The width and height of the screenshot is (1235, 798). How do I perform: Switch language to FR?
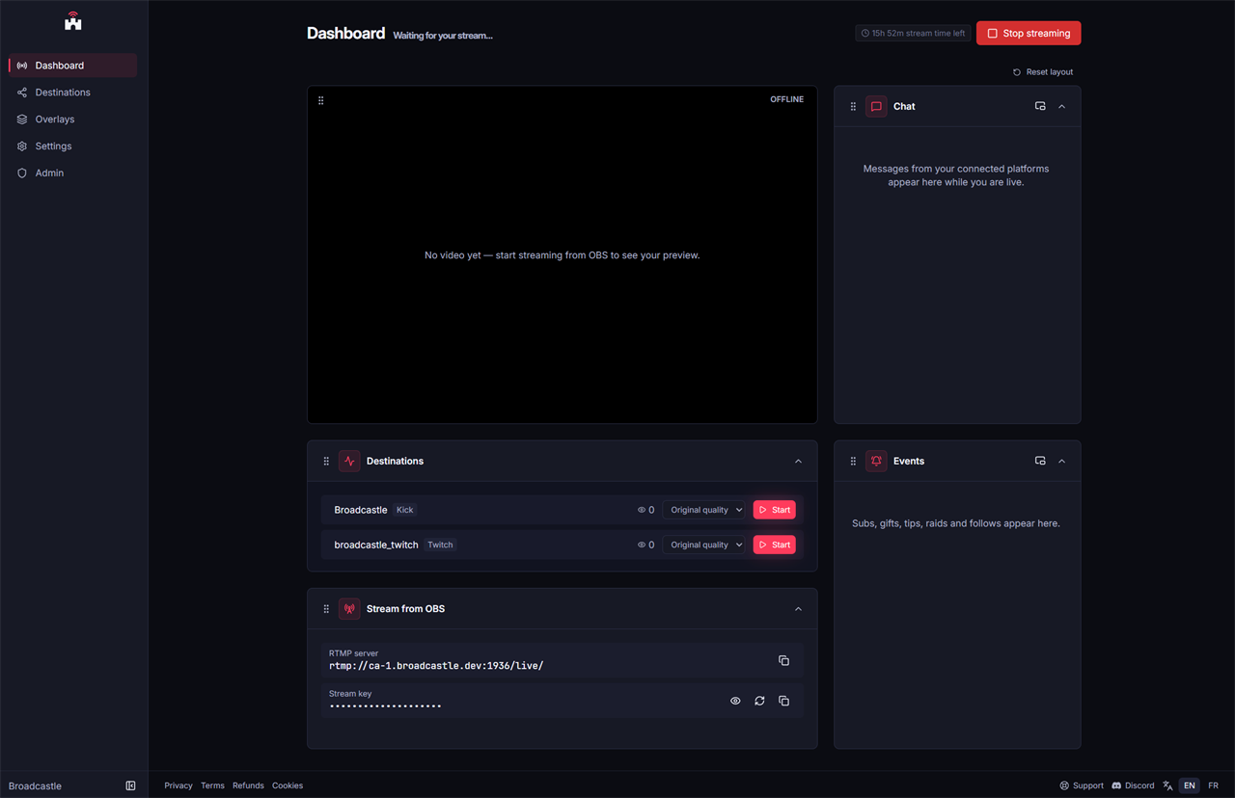(x=1214, y=785)
